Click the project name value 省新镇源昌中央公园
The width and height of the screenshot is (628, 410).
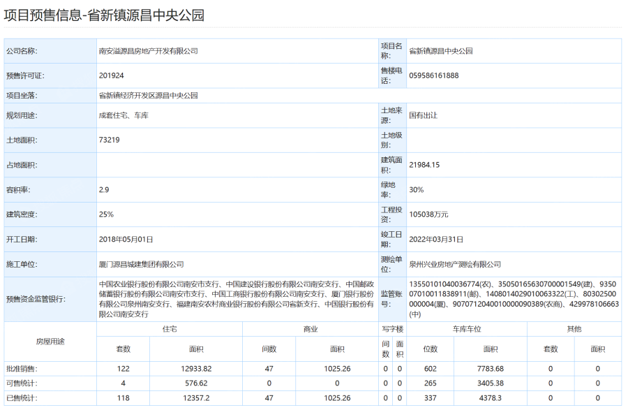tap(440, 51)
